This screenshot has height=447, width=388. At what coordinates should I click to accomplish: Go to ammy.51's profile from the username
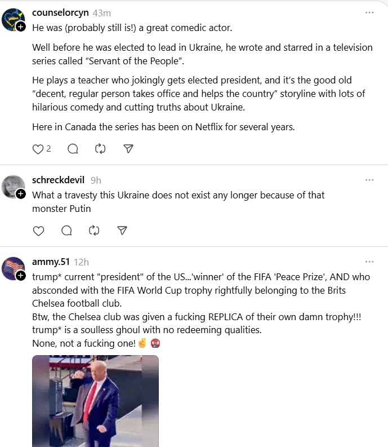[51, 262]
